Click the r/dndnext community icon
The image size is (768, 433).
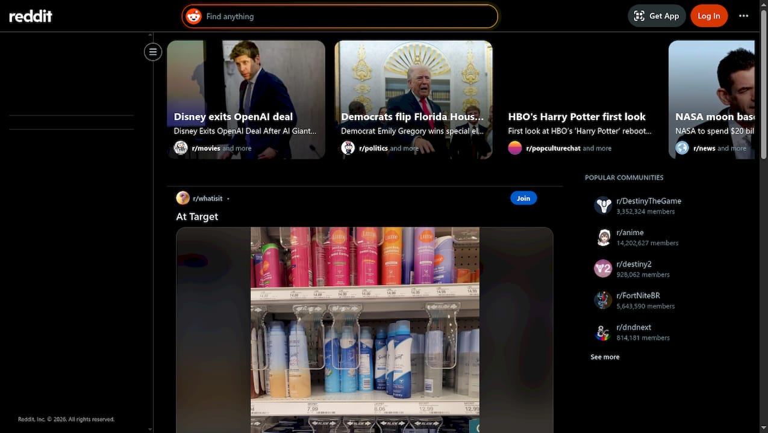pos(603,332)
